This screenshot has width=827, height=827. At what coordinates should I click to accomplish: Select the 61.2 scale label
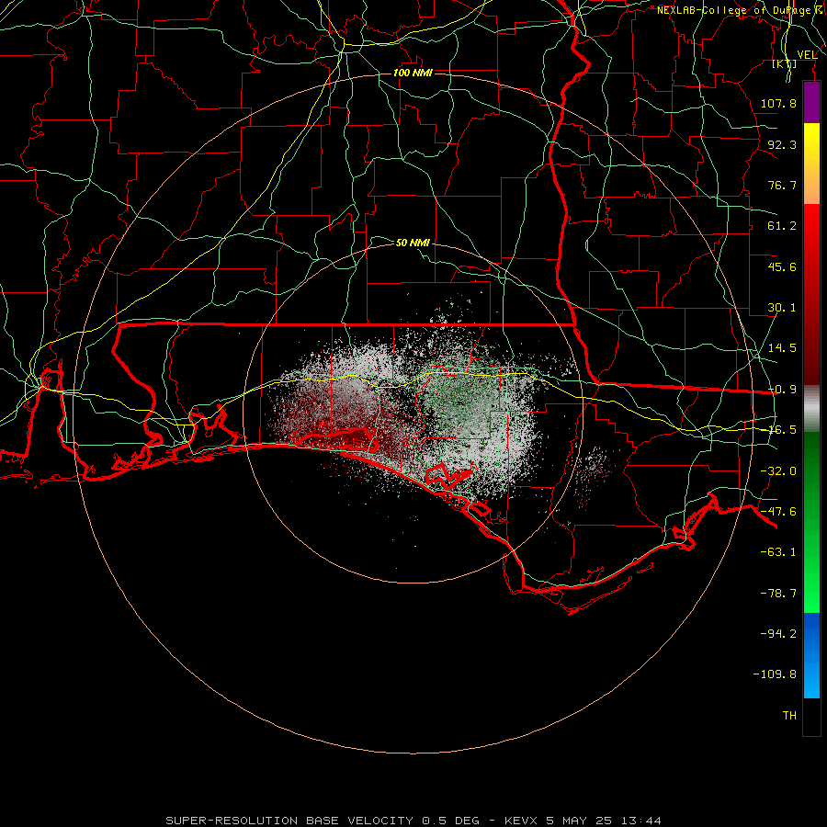point(782,226)
